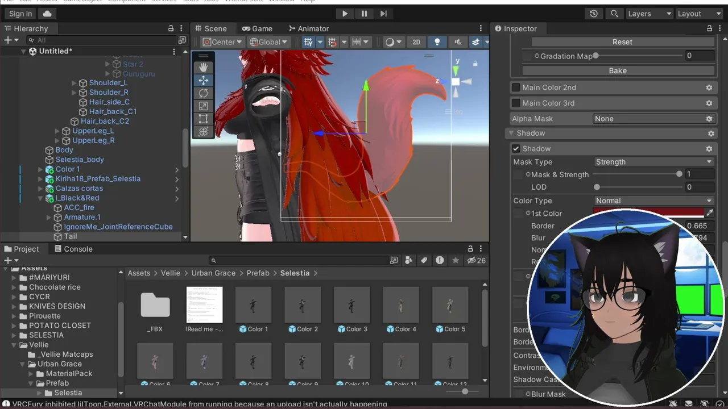Open the global search magnifier icon

point(614,14)
